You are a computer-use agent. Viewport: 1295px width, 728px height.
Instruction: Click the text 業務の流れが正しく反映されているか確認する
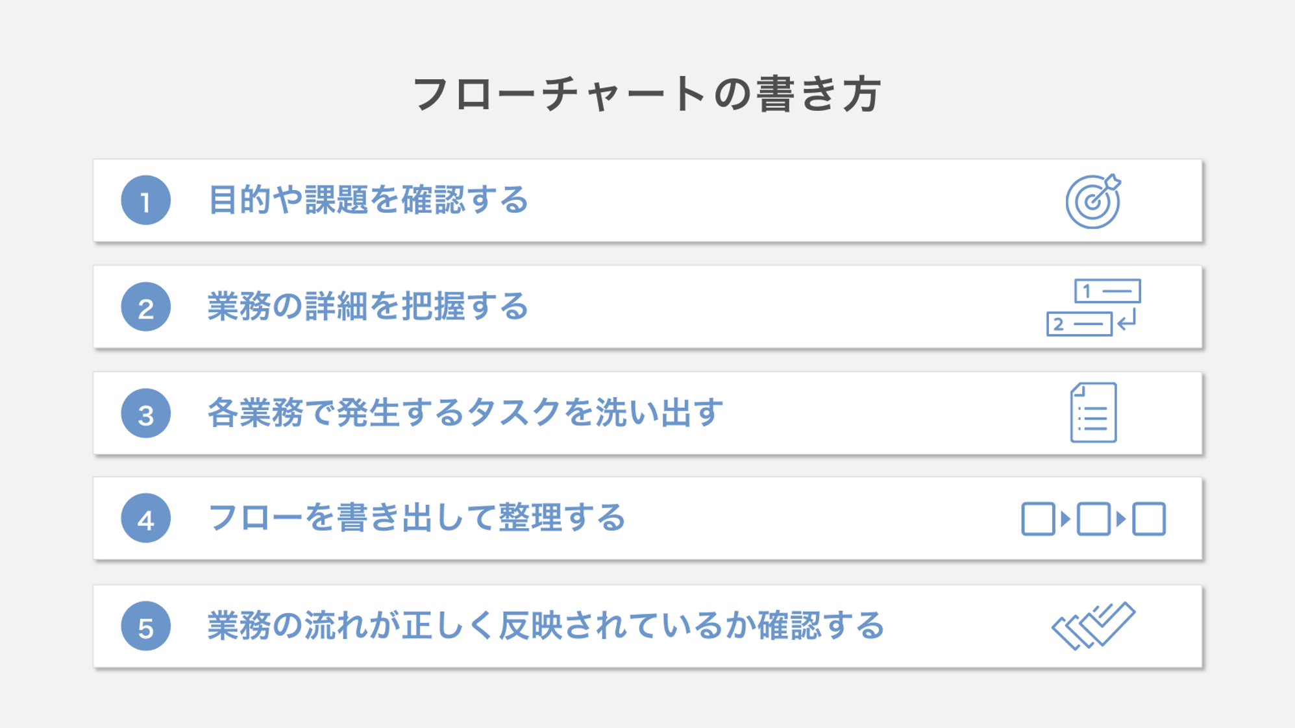coord(546,625)
